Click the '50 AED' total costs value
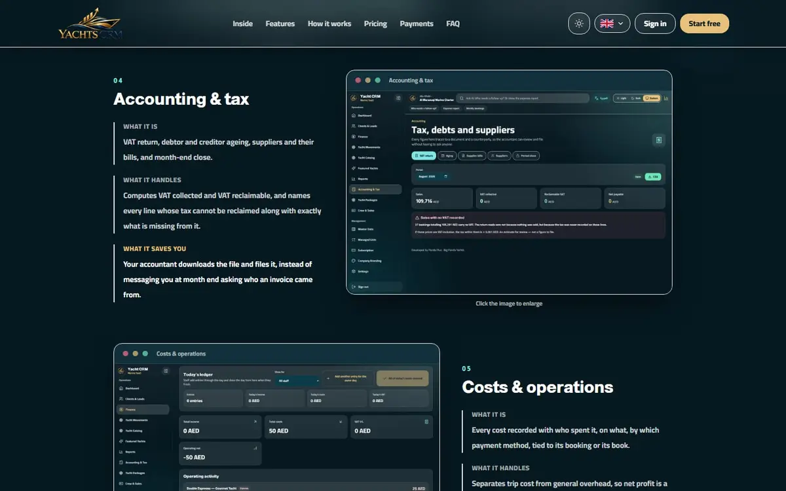This screenshot has width=786, height=491. 278,431
